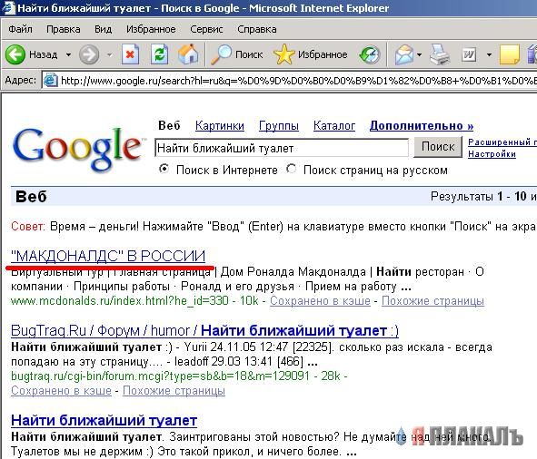Open Forward button history dropdown arrow

click(x=109, y=54)
